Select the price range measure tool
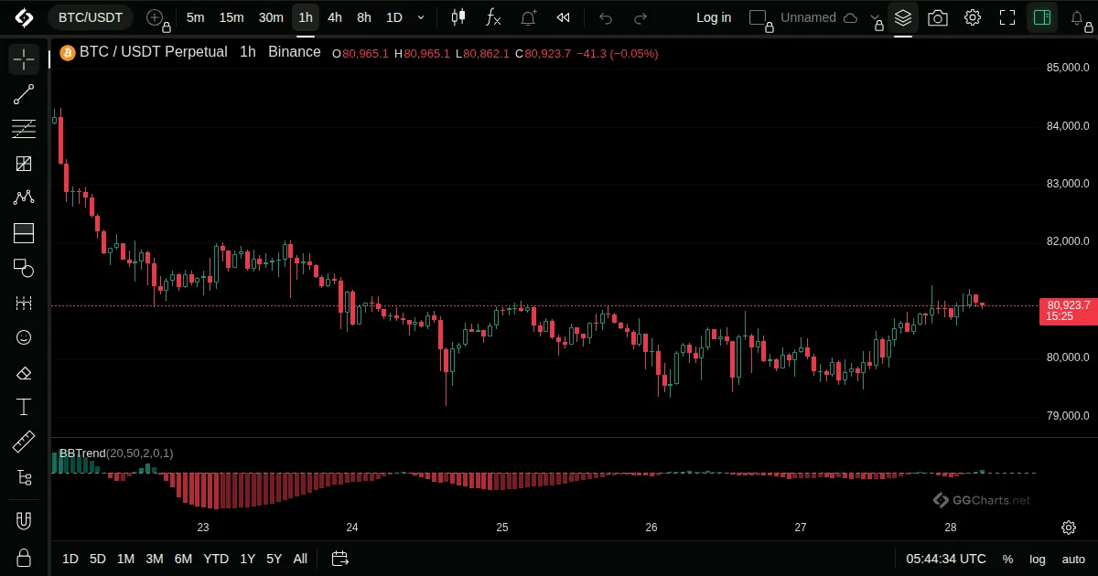1098x576 pixels. [x=24, y=303]
